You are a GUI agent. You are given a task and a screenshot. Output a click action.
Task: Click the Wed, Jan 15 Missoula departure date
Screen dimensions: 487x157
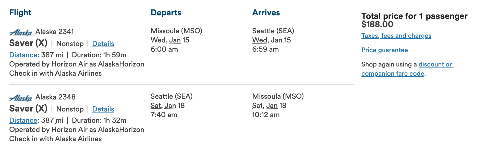[170, 40]
